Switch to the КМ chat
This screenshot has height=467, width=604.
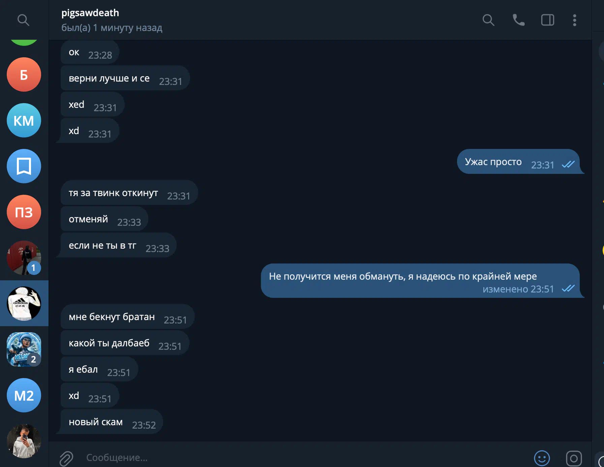click(24, 120)
